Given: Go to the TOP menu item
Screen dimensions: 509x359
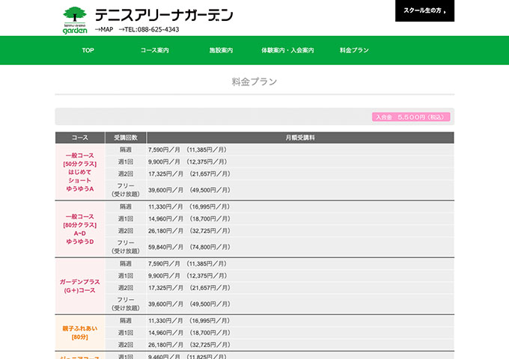Looking at the screenshot, I should (x=88, y=50).
